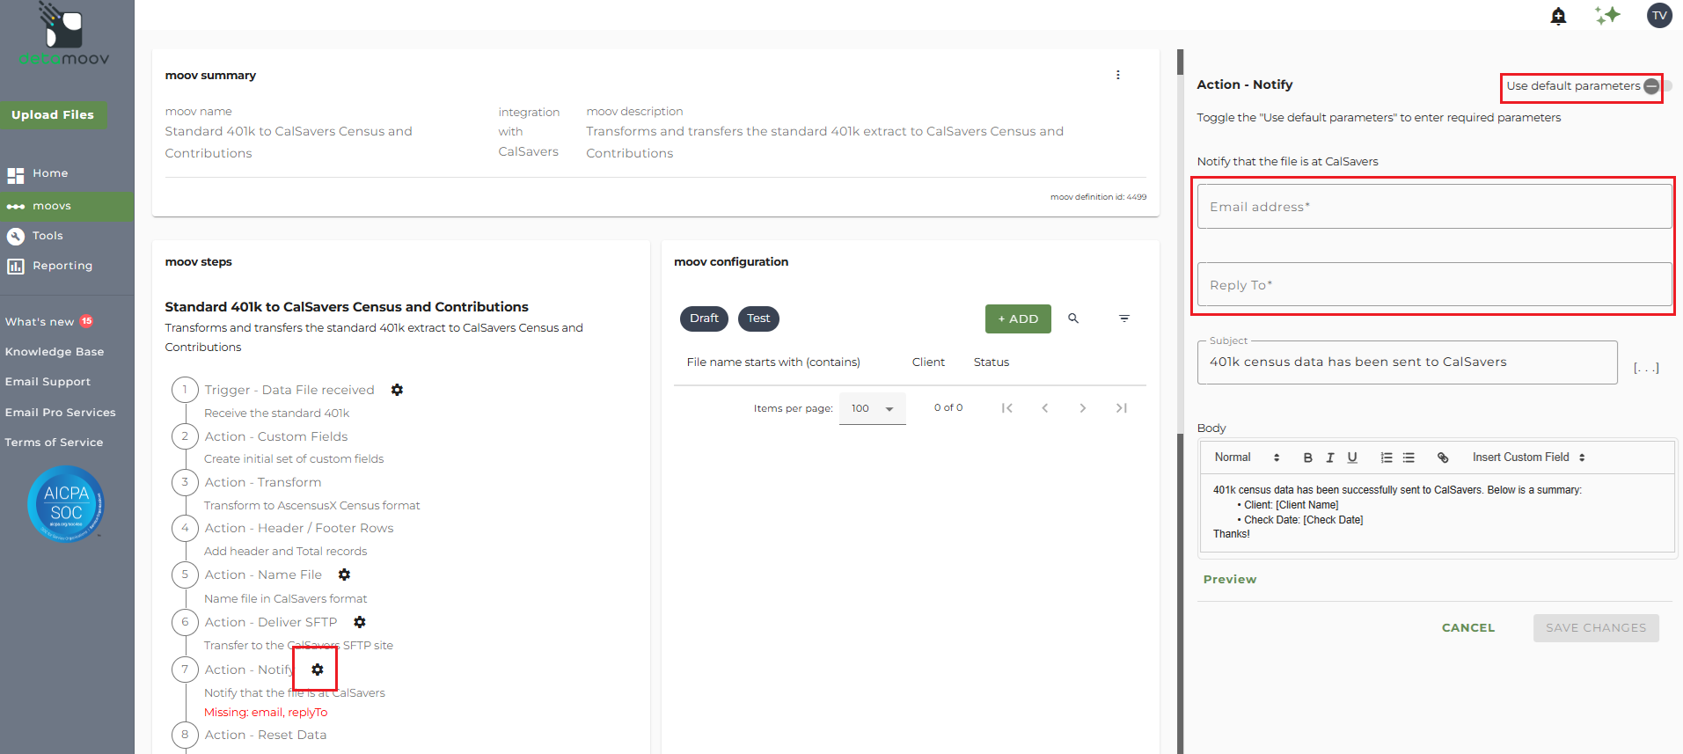The width and height of the screenshot is (1683, 754).
Task: Toggle Use default parameters switch
Action: (1657, 86)
